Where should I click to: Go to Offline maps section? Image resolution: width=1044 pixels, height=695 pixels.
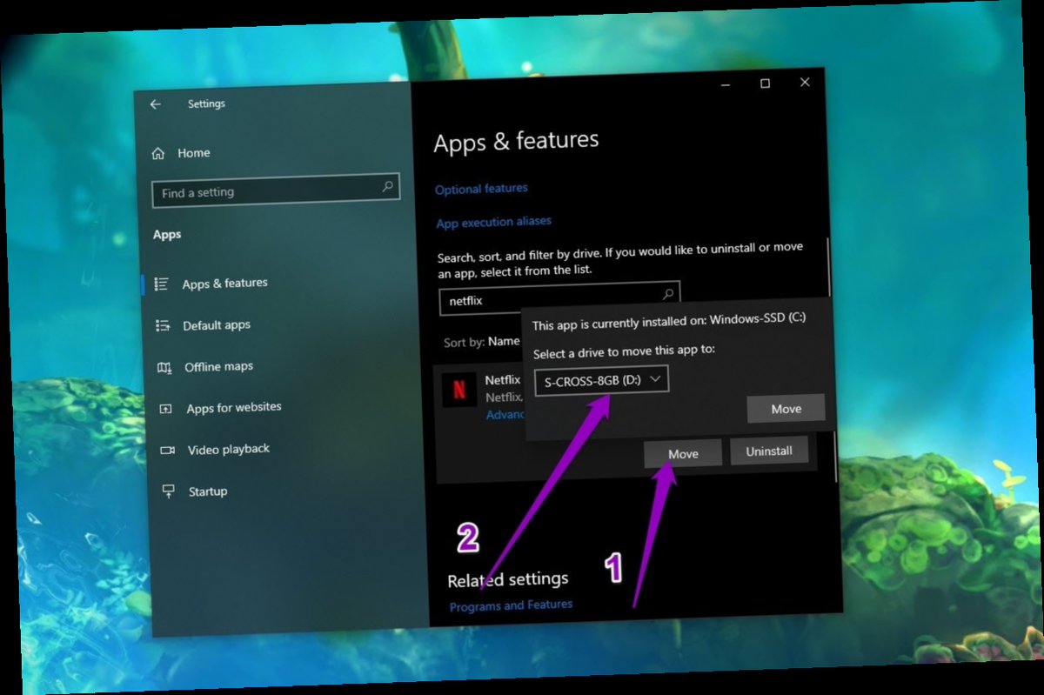click(x=218, y=366)
